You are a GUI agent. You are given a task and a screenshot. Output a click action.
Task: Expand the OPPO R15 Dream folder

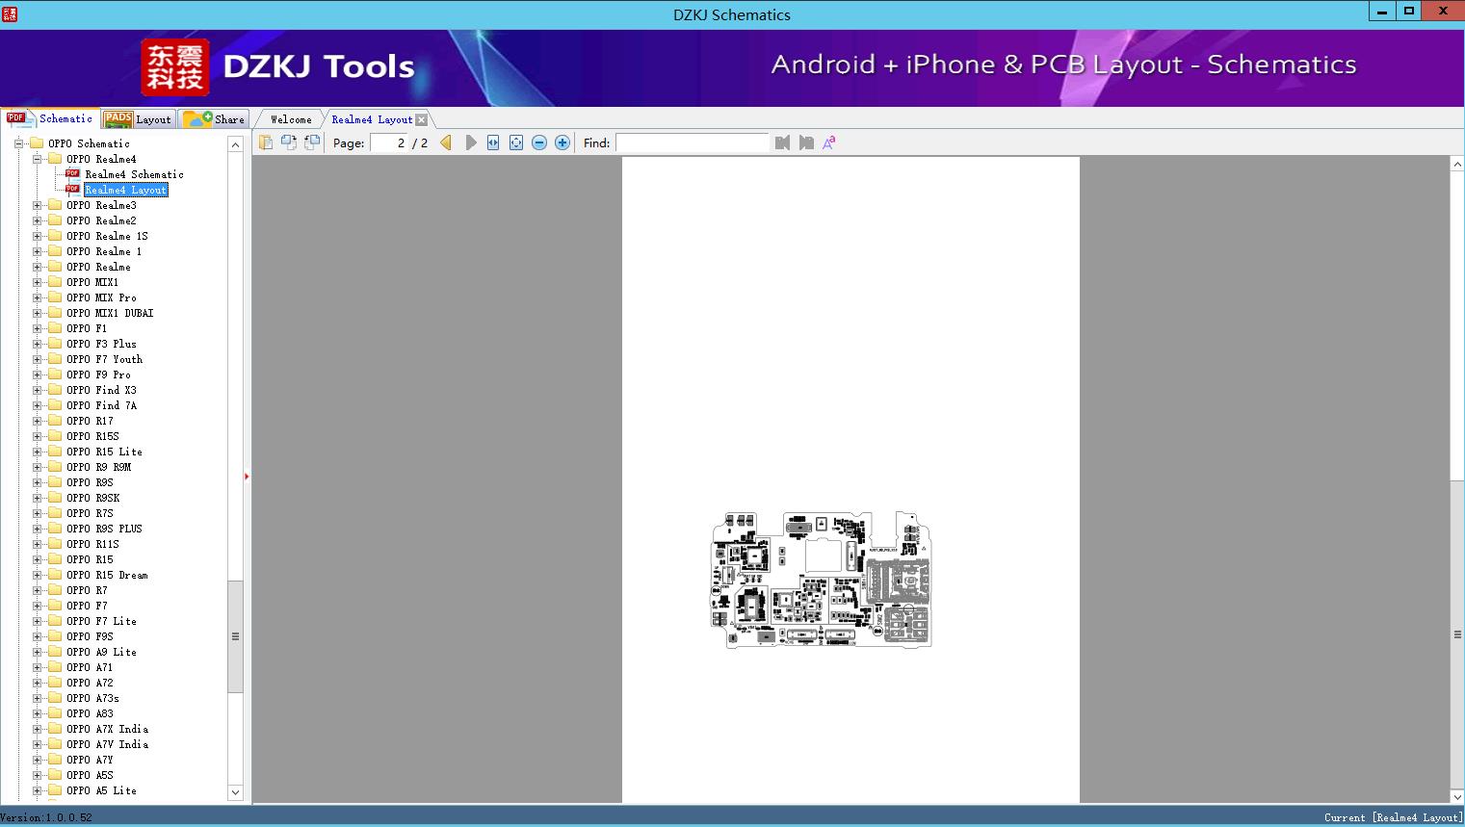tap(38, 575)
